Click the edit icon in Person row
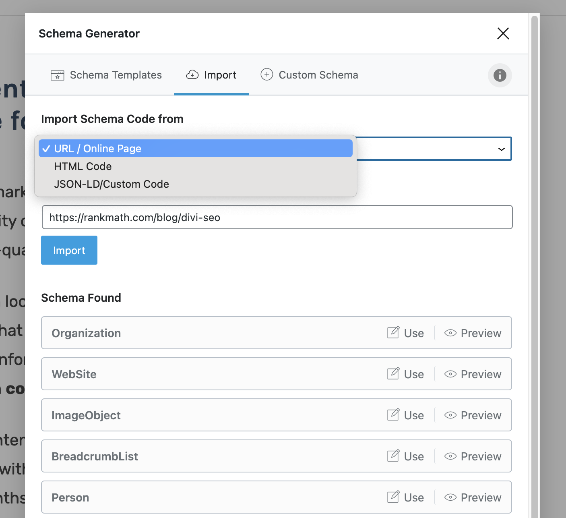 (x=393, y=497)
